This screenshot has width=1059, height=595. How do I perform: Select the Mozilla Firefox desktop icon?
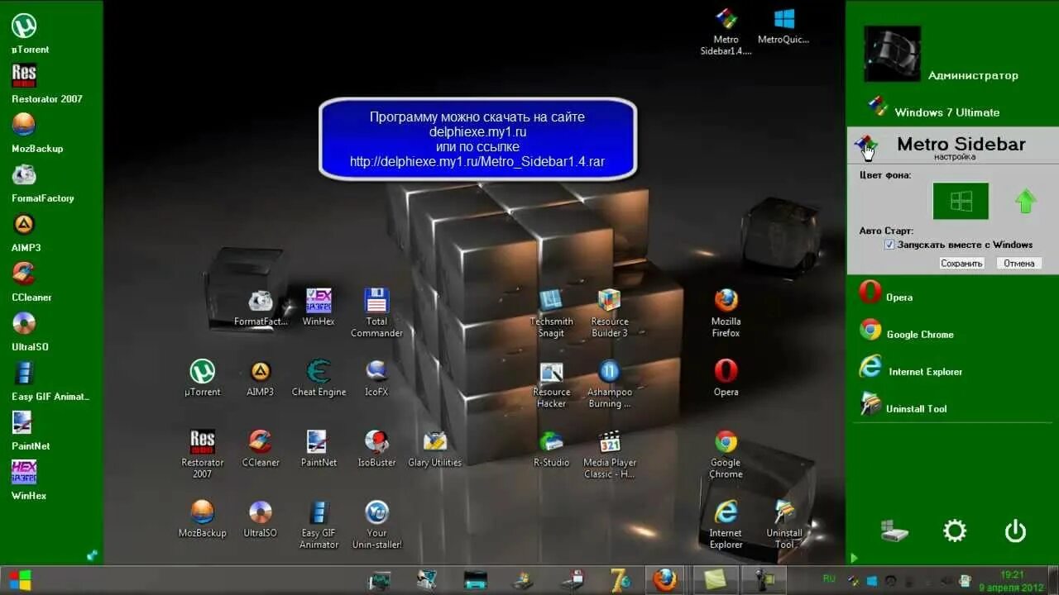point(726,312)
